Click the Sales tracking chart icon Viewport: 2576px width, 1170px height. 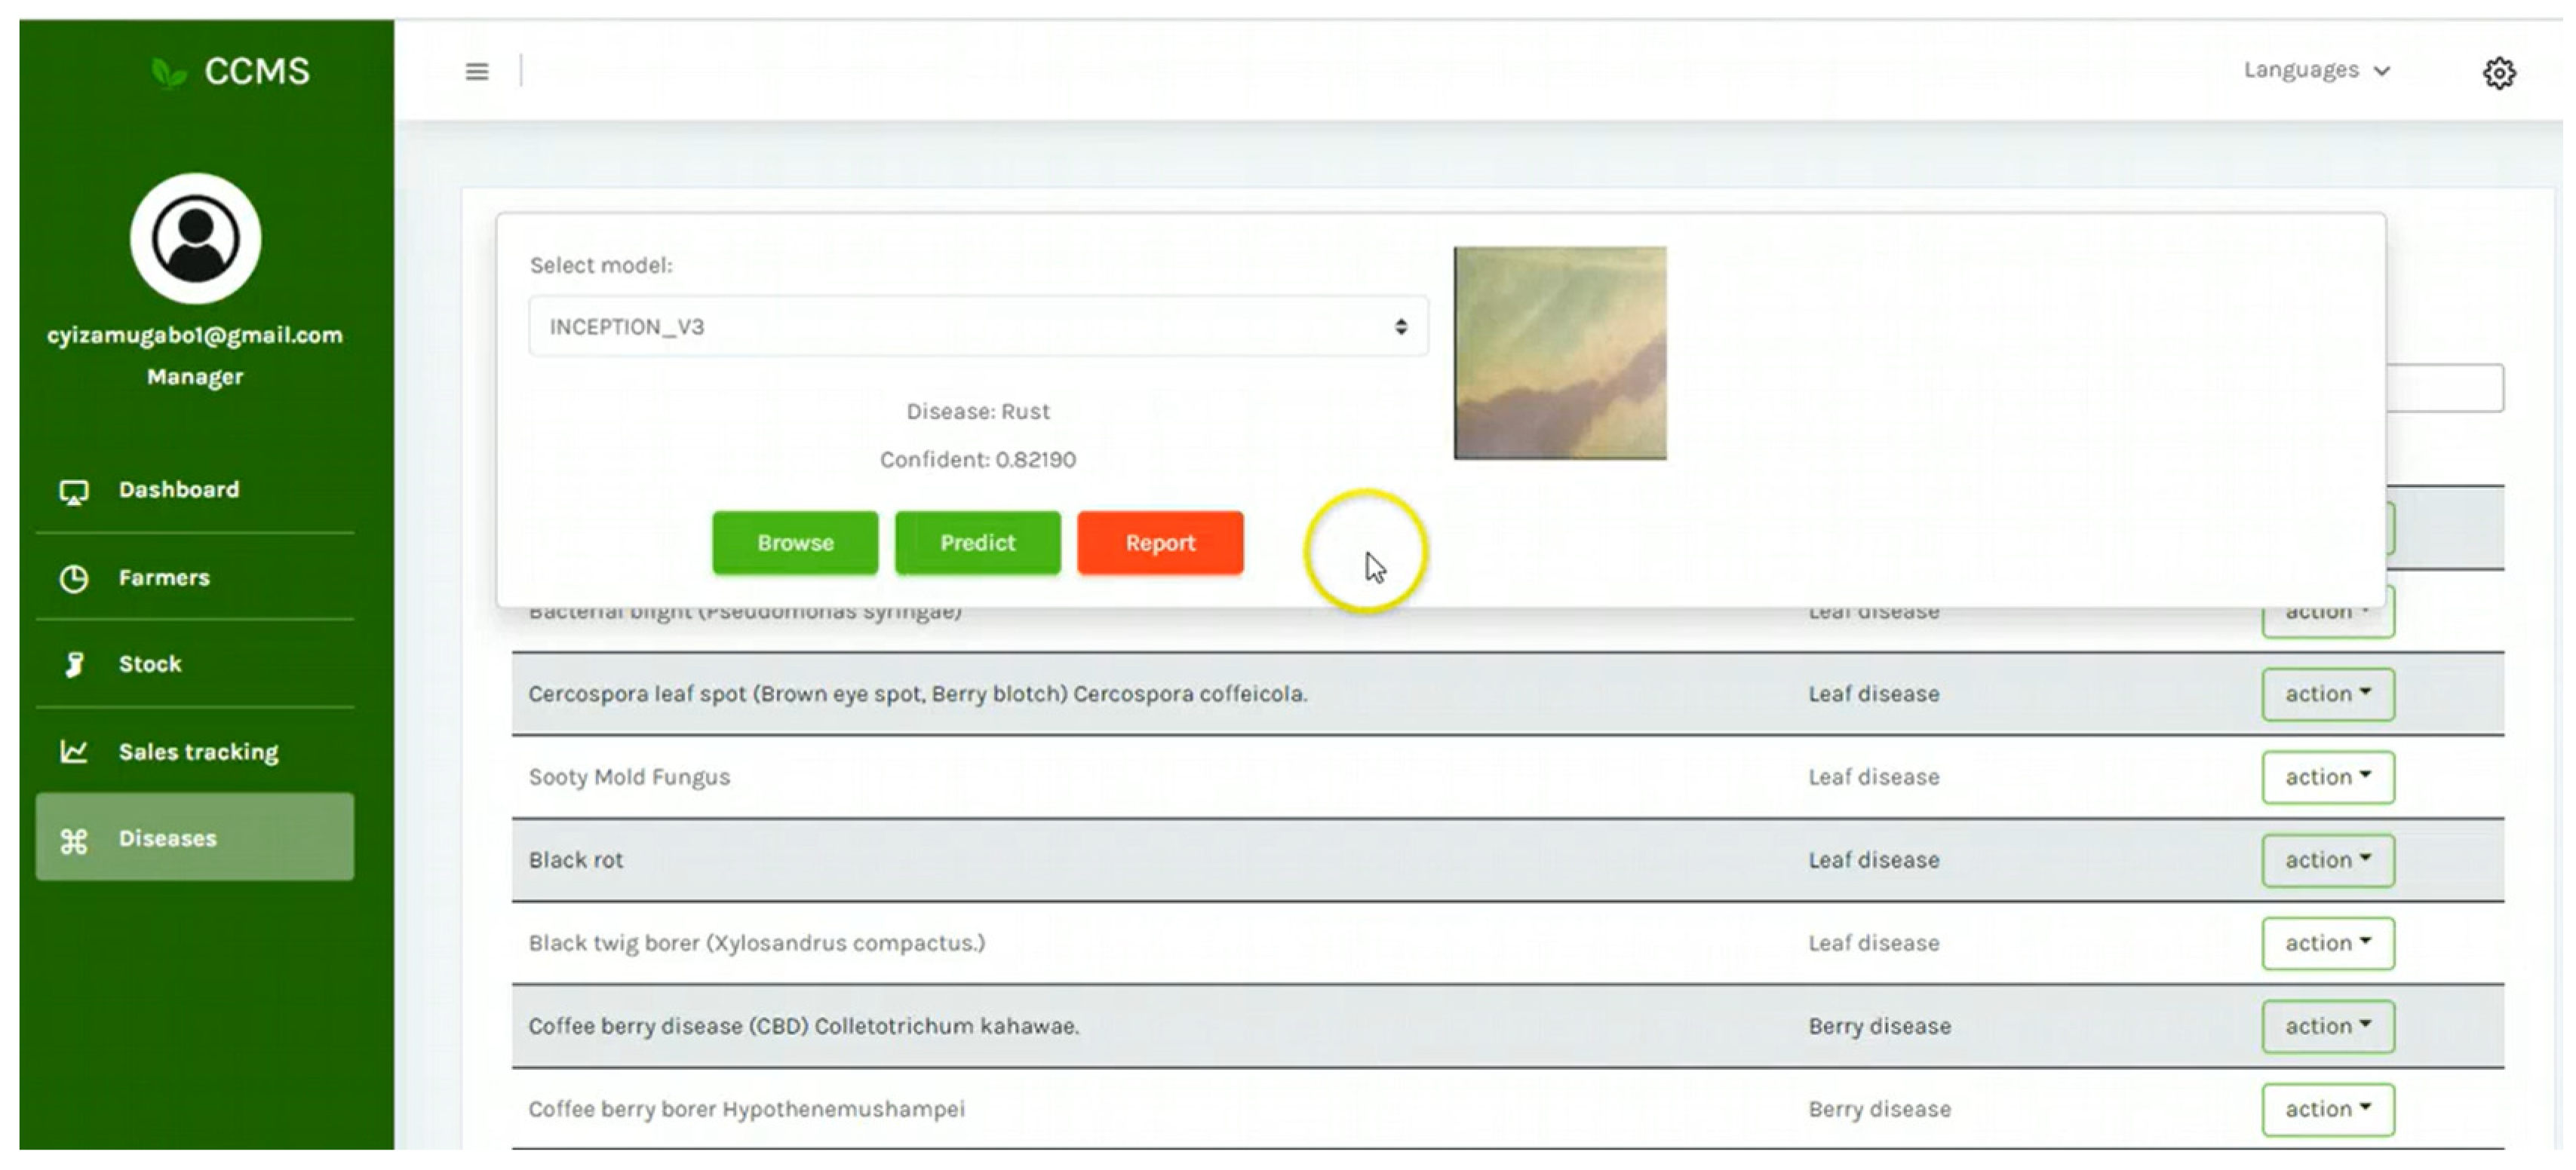(x=74, y=752)
